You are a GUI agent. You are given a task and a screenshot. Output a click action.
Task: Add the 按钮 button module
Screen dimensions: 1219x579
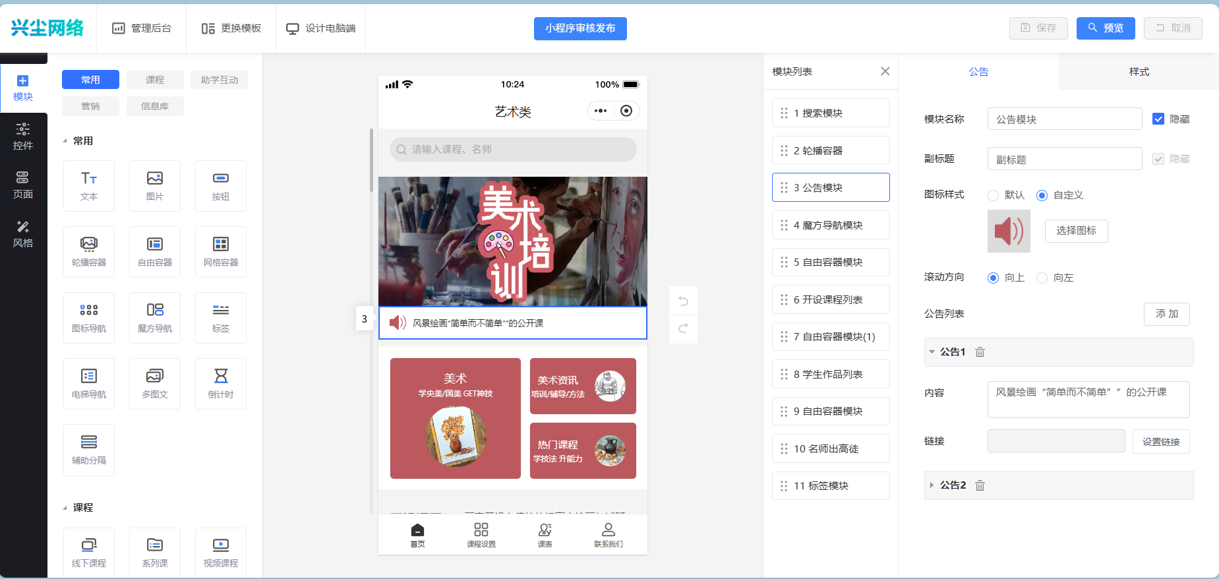221,186
